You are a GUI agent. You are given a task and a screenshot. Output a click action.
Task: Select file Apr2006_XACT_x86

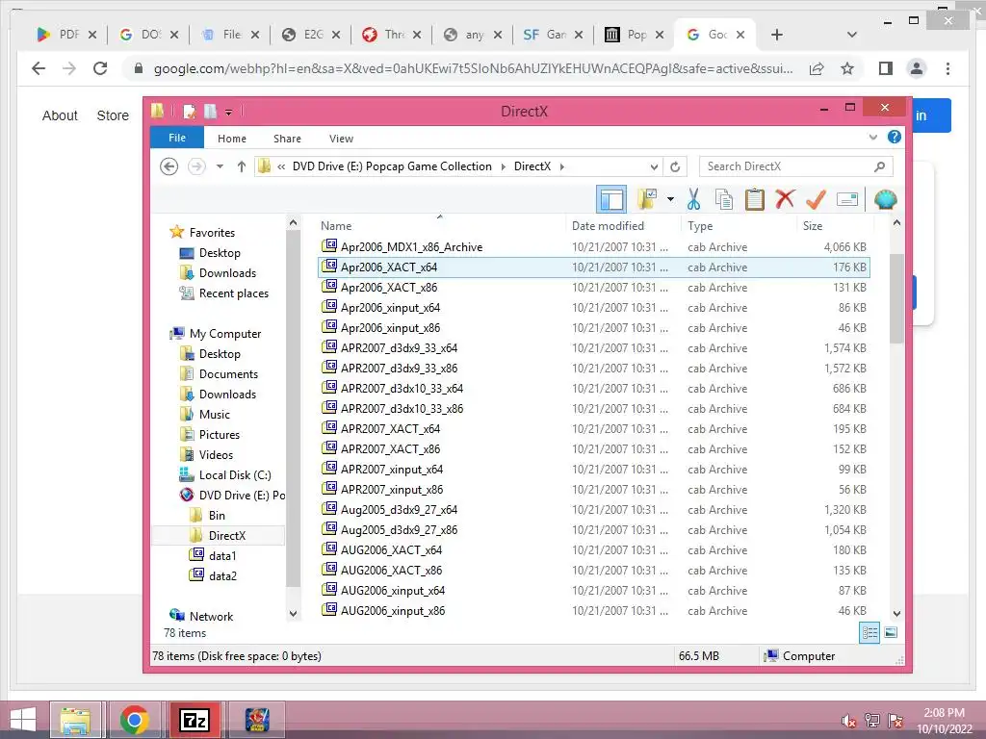coord(593,287)
